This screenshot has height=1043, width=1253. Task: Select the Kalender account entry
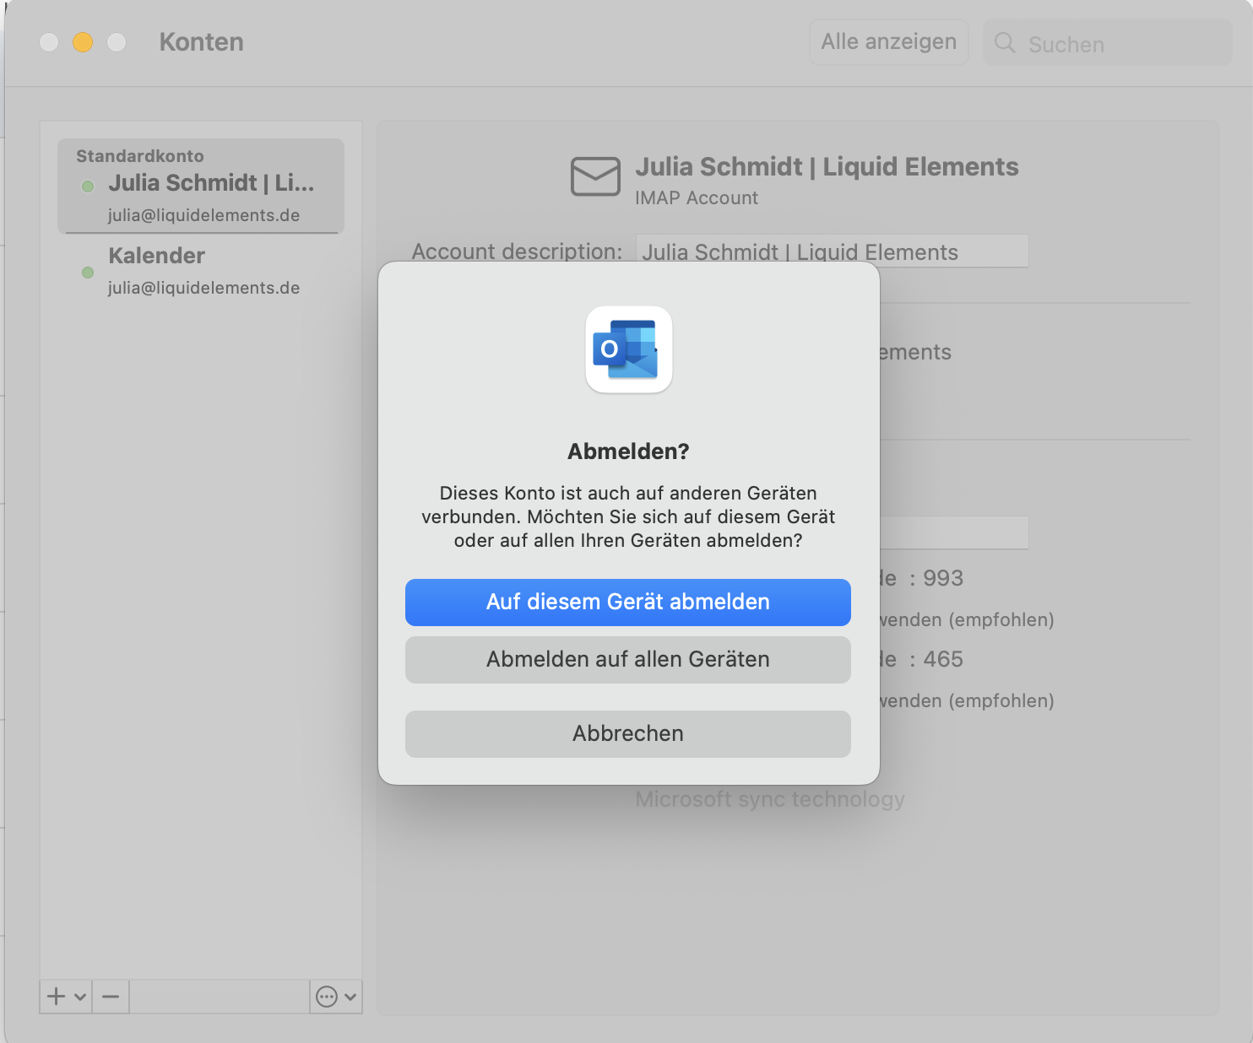click(201, 271)
